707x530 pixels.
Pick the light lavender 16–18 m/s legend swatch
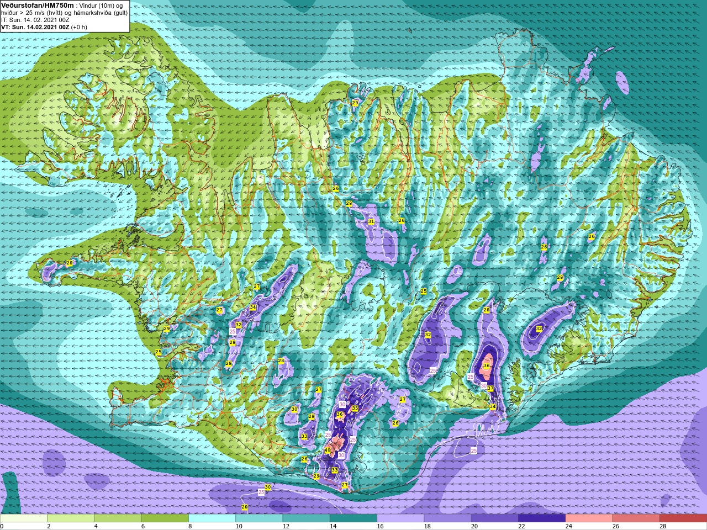[x=400, y=518]
